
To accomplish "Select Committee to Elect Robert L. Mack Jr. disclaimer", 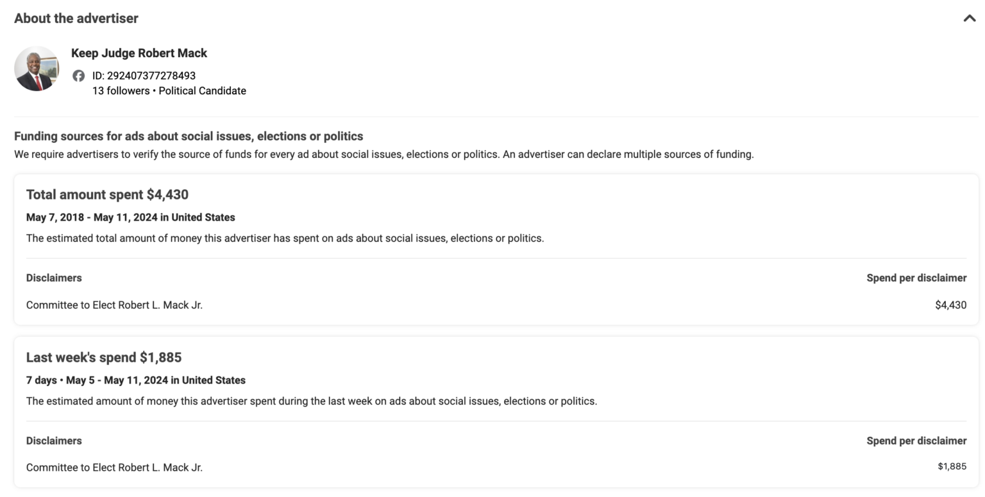I will click(115, 305).
